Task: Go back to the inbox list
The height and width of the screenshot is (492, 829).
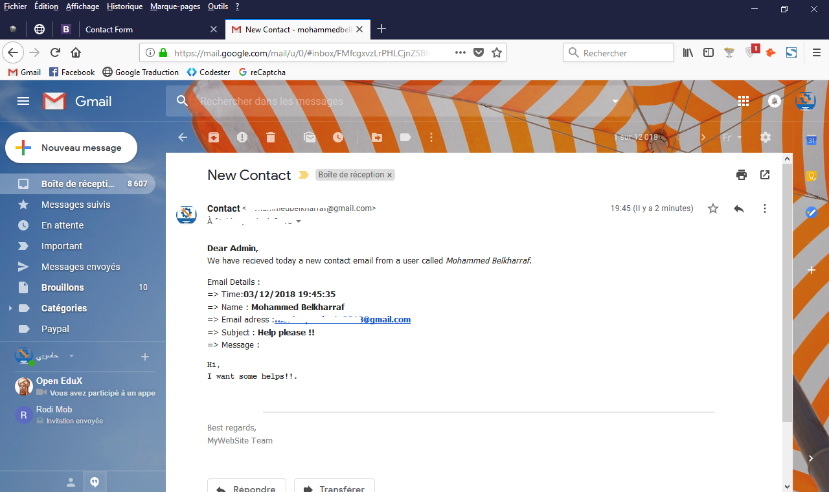Action: pyautogui.click(x=183, y=137)
